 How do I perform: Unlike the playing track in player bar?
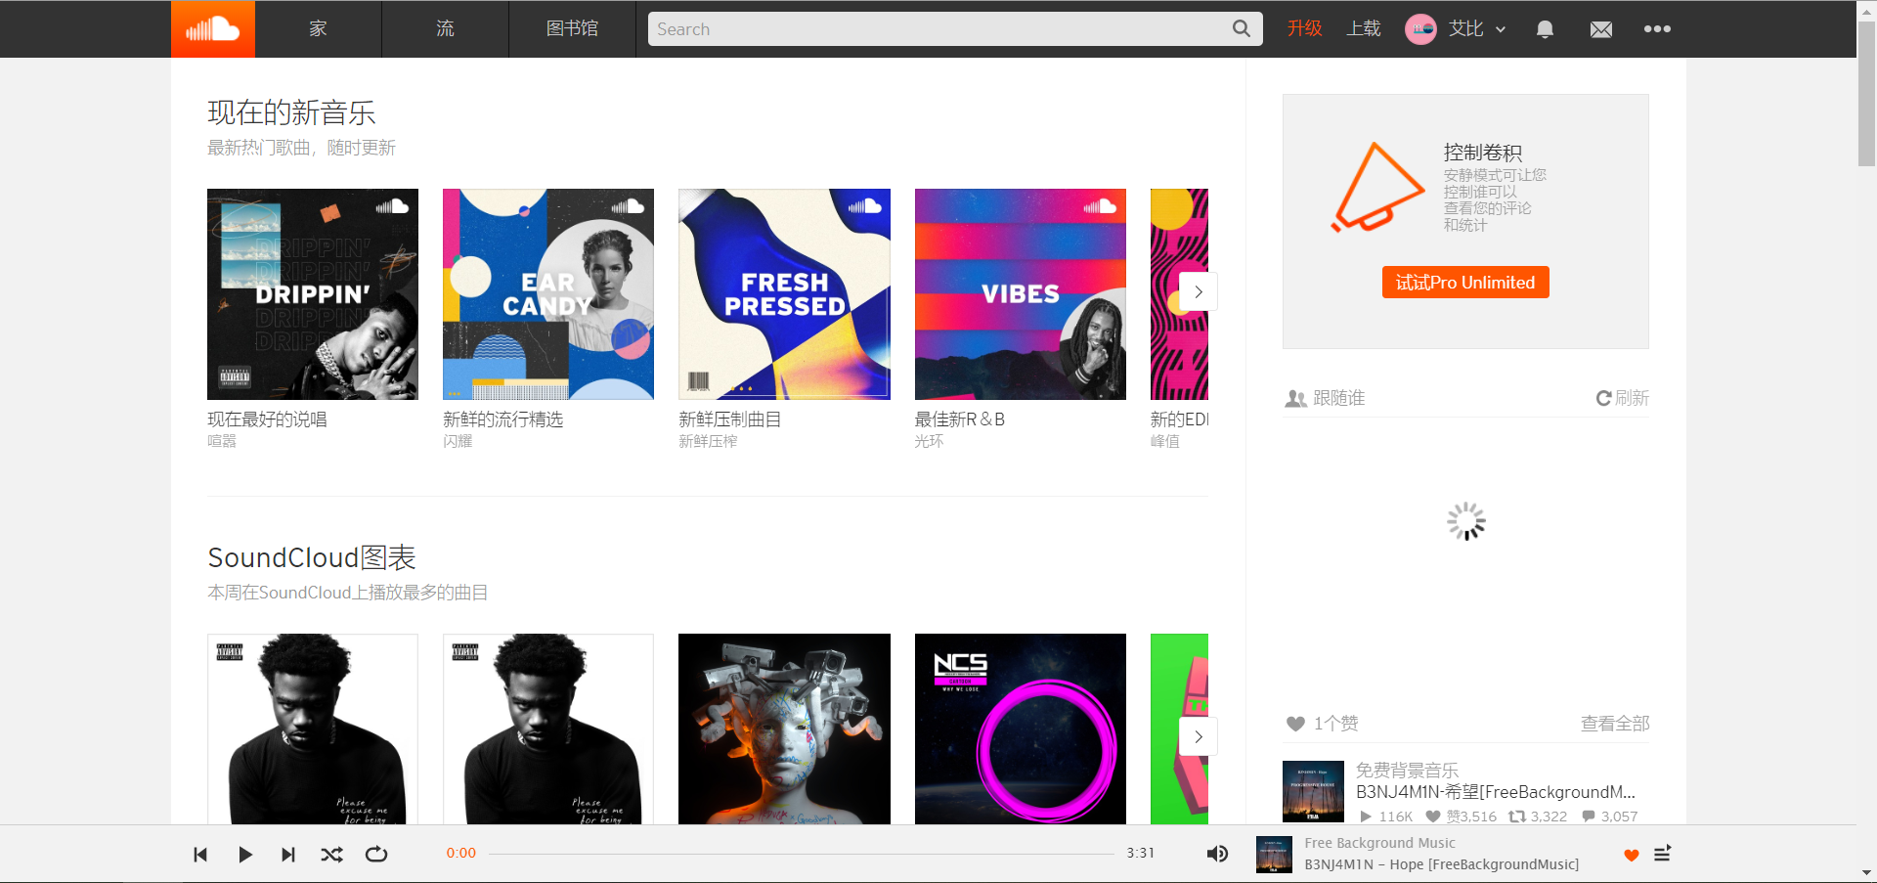pyautogui.click(x=1631, y=856)
